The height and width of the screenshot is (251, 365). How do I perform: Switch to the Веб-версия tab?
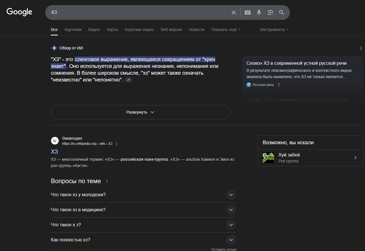171,30
